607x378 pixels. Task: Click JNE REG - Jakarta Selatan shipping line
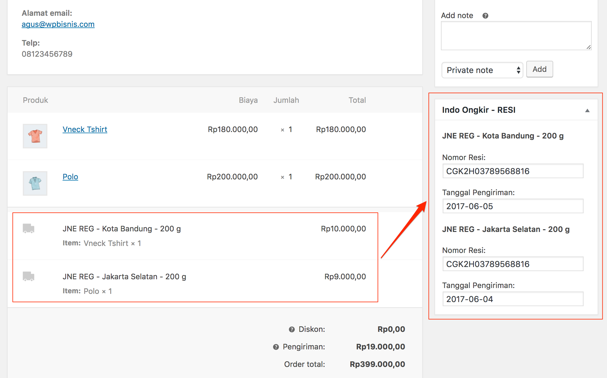point(124,277)
